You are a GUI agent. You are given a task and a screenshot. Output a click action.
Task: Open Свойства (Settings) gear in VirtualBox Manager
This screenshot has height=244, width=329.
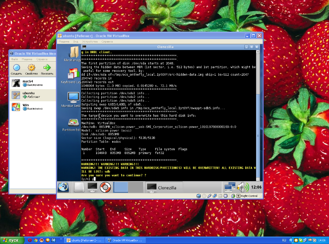point(32,68)
